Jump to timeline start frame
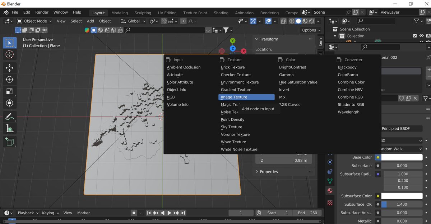 click(x=149, y=213)
